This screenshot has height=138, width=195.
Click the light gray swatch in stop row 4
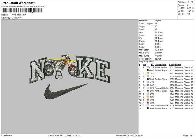[x=148, y=76]
